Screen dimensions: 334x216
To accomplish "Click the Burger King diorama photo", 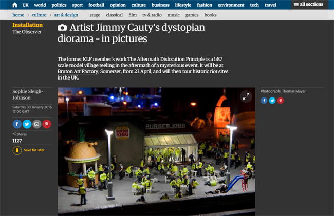I will coord(156,154).
